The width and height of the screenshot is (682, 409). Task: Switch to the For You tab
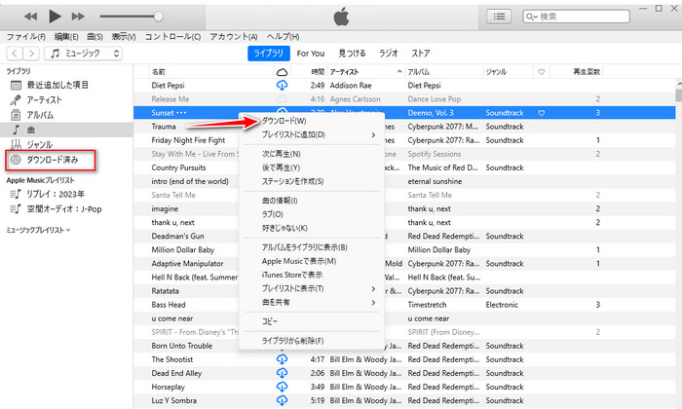[311, 54]
